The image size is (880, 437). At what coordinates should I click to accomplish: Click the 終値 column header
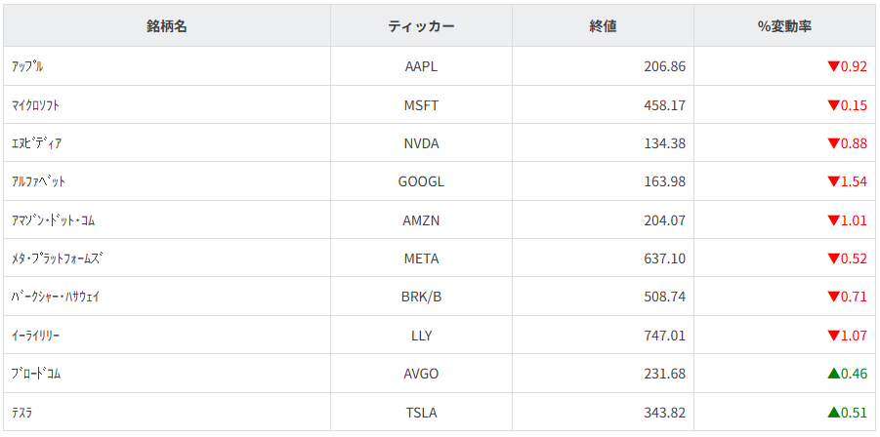click(x=603, y=26)
